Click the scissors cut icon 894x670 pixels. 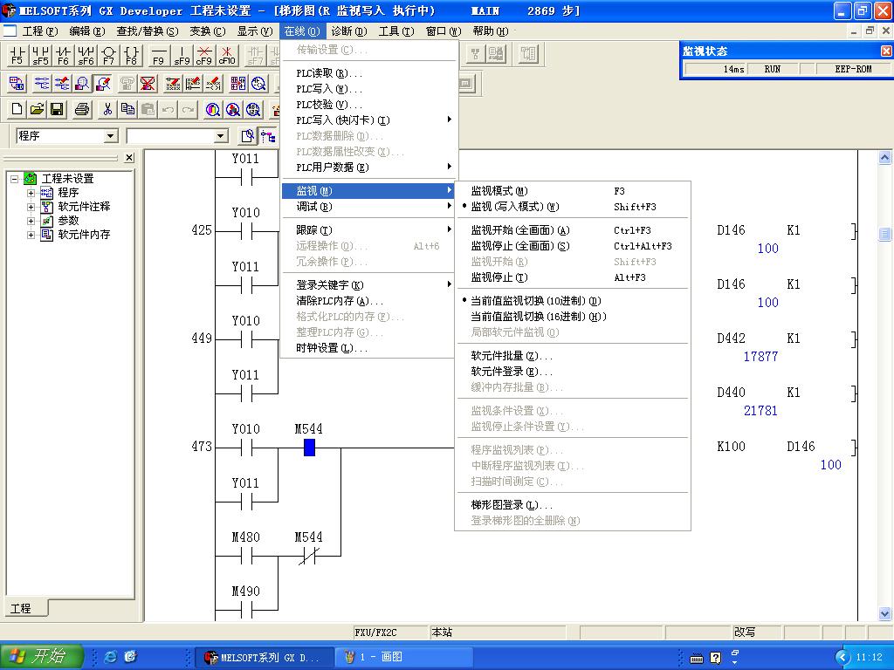click(x=107, y=109)
